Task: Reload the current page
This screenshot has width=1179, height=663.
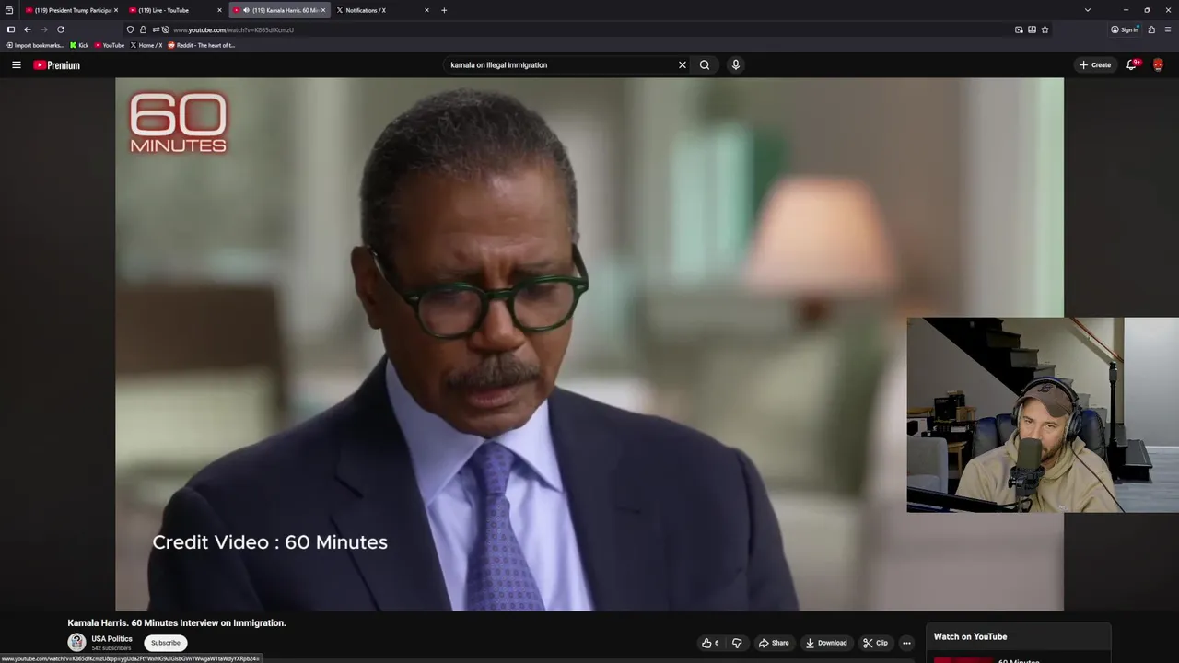Action: click(61, 29)
